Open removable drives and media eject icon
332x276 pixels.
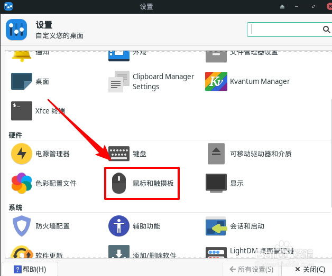(216, 154)
